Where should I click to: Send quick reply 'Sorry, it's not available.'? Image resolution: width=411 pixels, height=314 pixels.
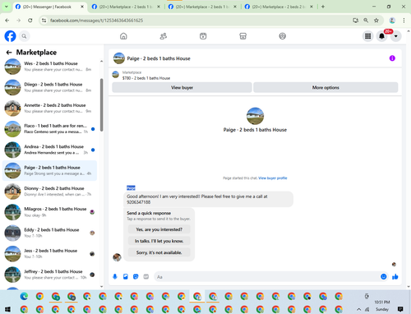[x=159, y=252]
